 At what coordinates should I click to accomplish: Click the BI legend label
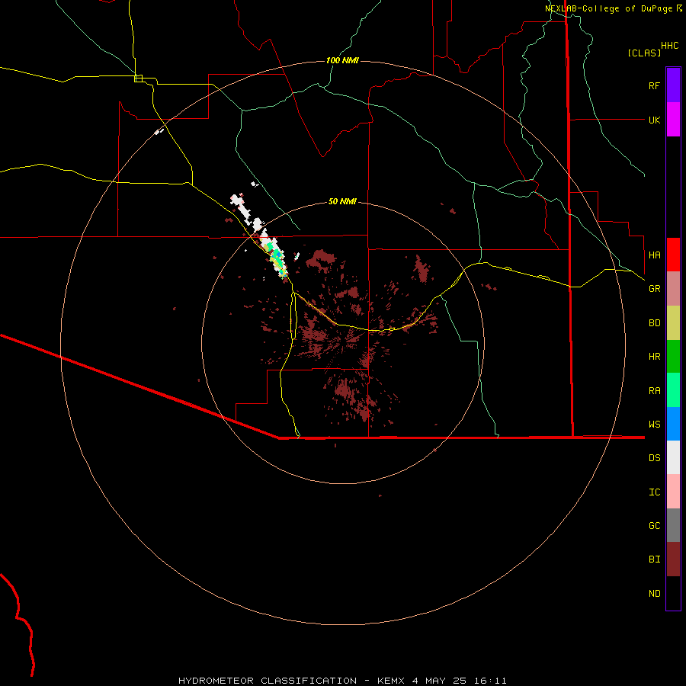pyautogui.click(x=654, y=559)
